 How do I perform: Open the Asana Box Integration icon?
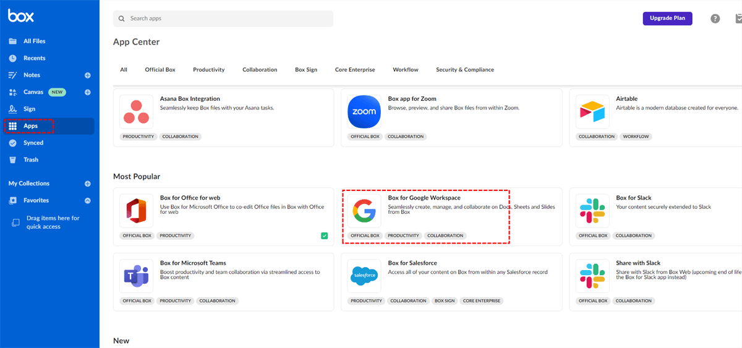[x=136, y=112]
